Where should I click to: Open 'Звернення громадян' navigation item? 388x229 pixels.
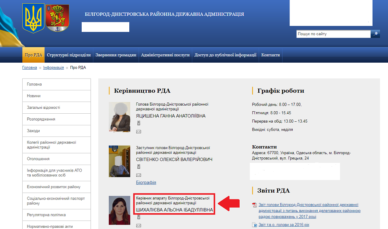(116, 55)
